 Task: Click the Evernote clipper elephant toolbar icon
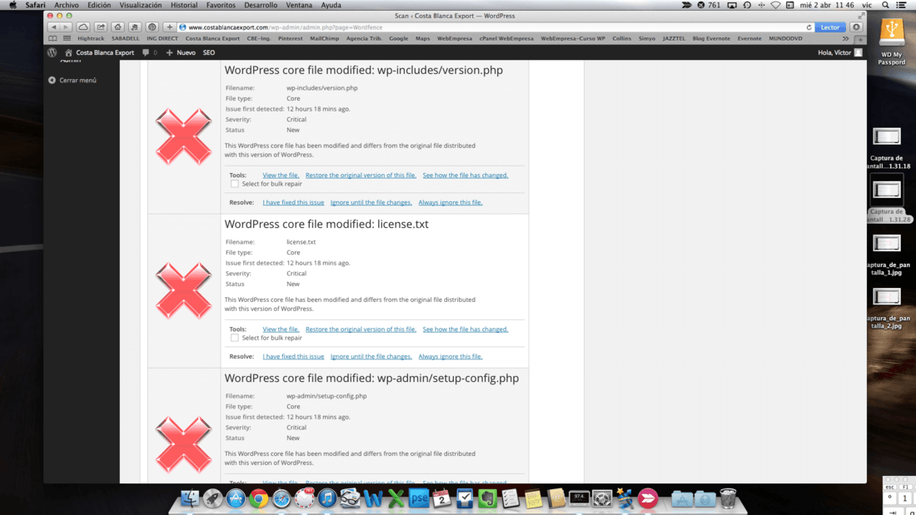click(x=134, y=27)
